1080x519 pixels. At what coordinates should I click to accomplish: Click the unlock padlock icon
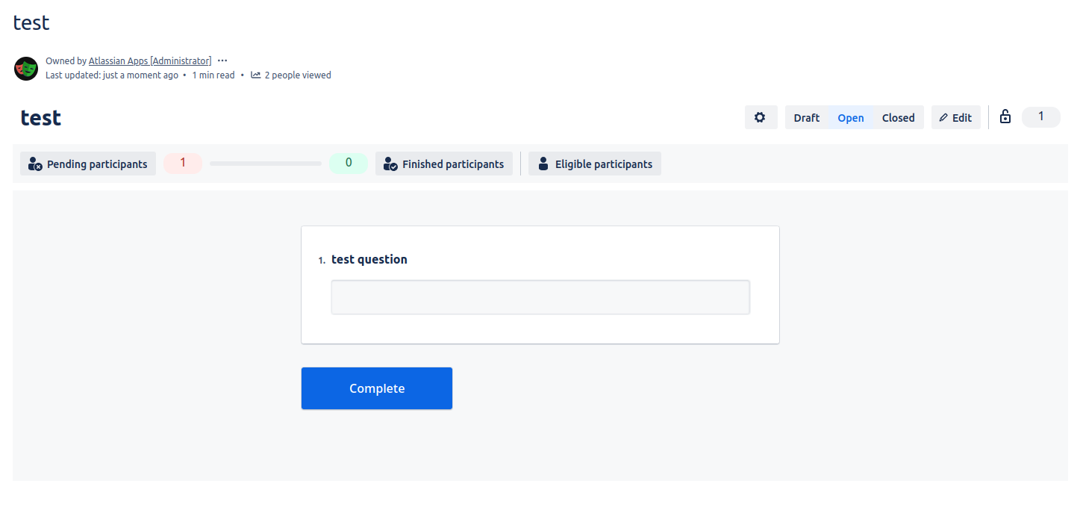[x=1005, y=116]
